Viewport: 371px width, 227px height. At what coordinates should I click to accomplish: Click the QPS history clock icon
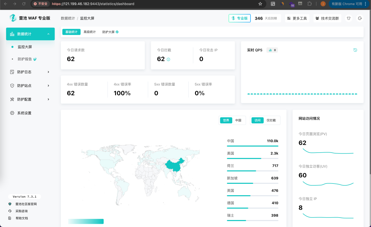point(355,50)
